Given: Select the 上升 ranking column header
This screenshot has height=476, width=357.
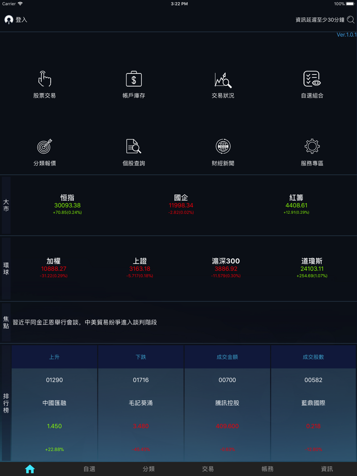Looking at the screenshot, I should [55, 357].
